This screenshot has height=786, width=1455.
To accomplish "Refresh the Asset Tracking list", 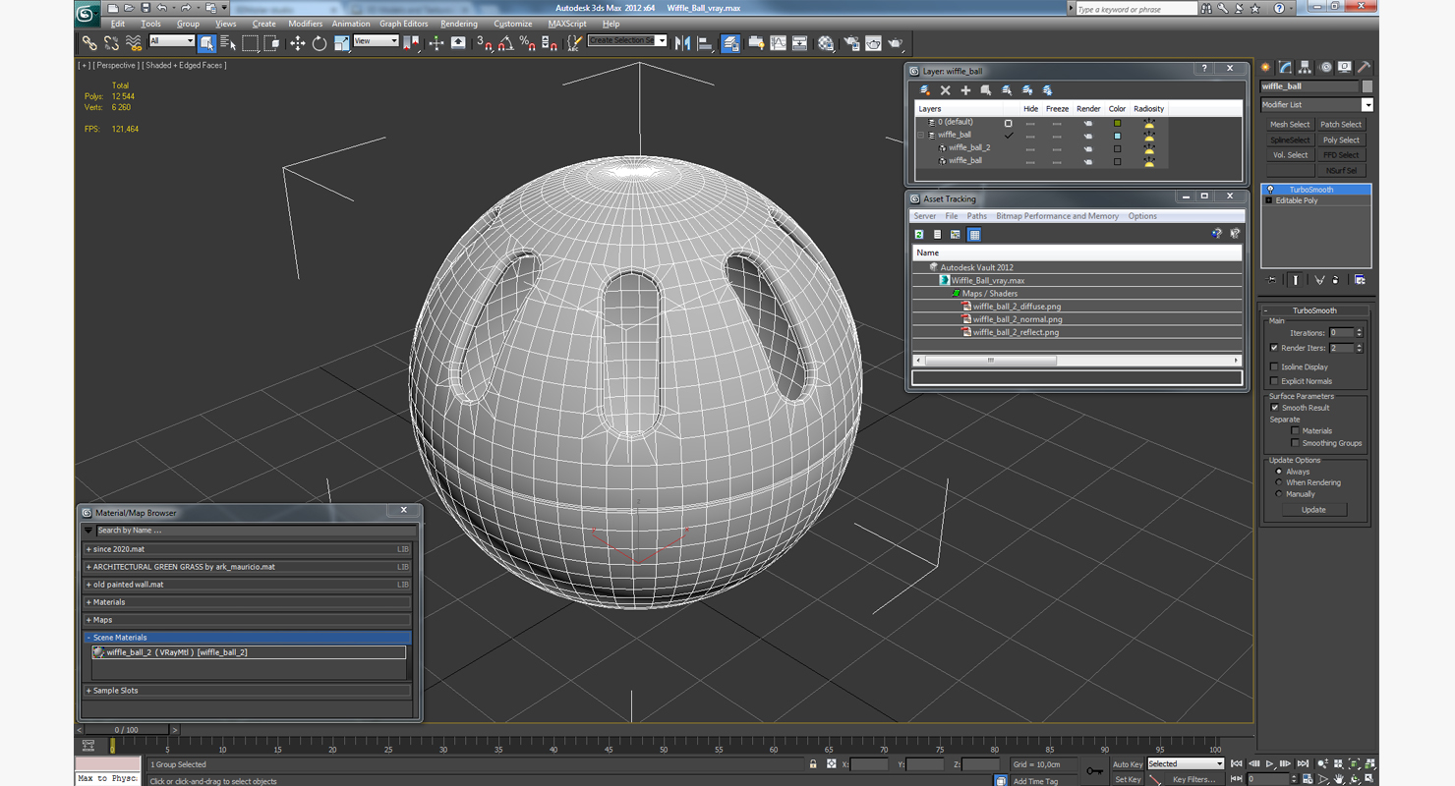I will 919,235.
